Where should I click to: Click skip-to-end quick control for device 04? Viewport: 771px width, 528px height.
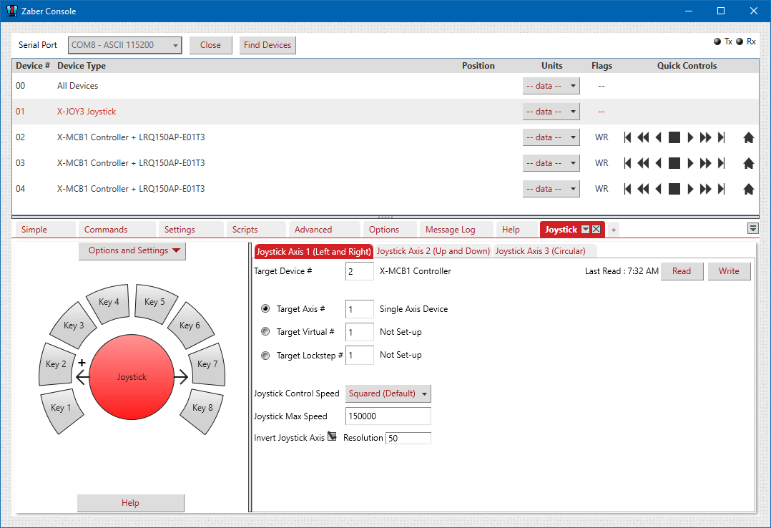pos(722,188)
